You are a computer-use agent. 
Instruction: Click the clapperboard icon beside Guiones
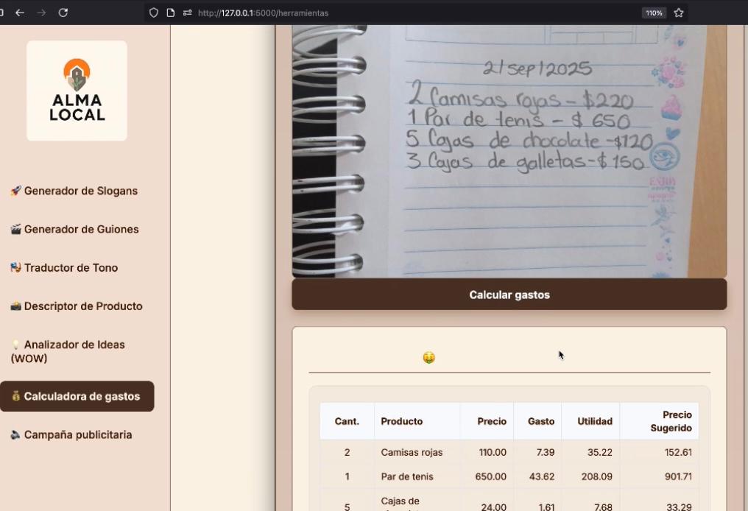(15, 230)
